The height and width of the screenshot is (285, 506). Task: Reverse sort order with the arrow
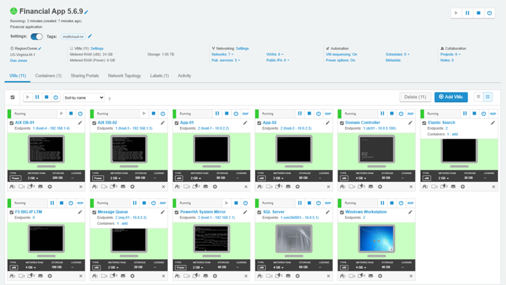pos(110,99)
